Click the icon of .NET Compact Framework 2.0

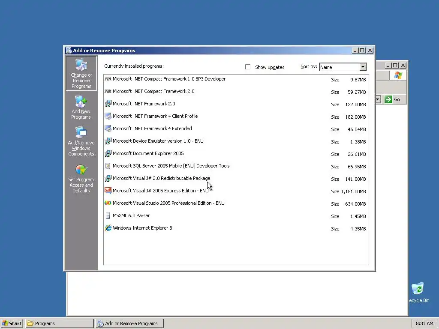pyautogui.click(x=108, y=91)
